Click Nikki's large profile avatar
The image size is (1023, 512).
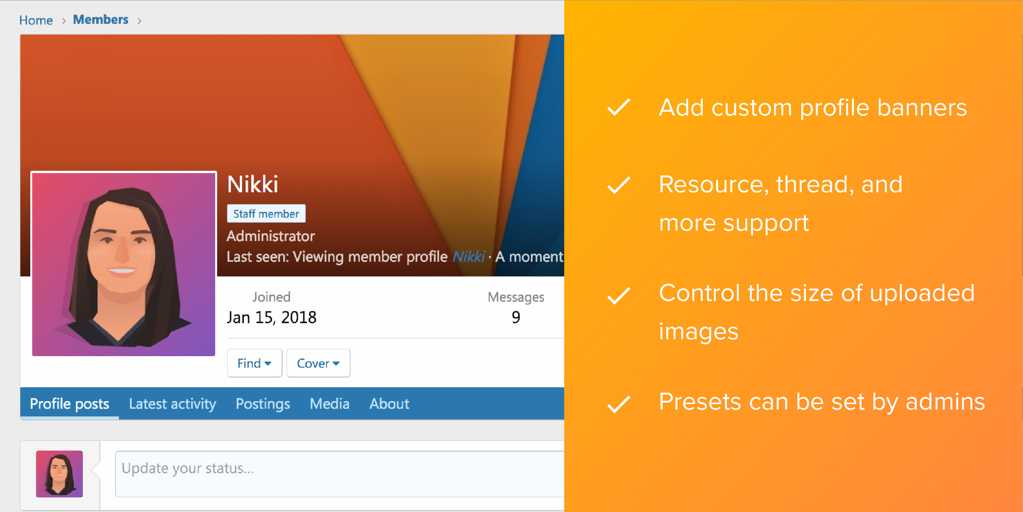point(124,264)
